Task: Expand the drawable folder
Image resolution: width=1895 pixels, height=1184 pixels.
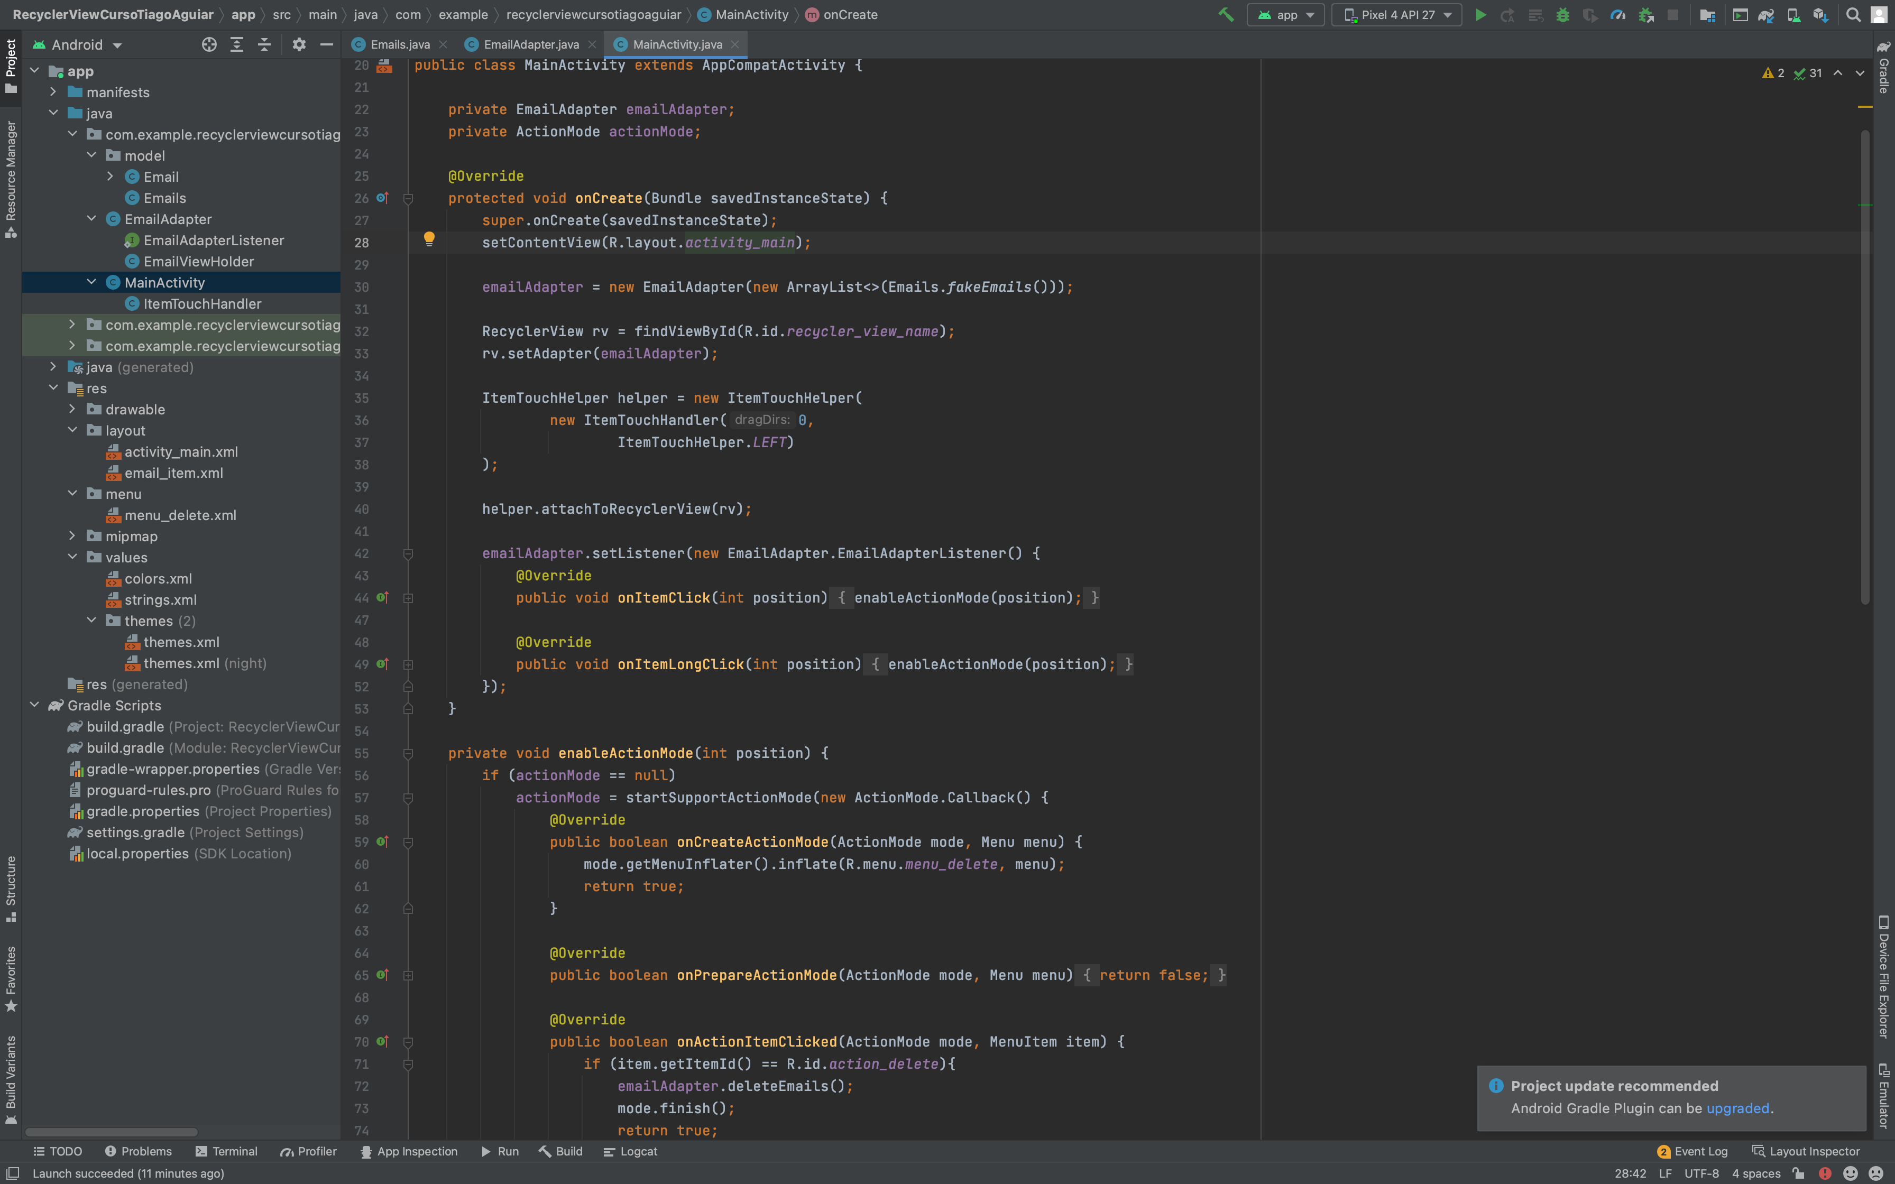Action: pyautogui.click(x=73, y=409)
